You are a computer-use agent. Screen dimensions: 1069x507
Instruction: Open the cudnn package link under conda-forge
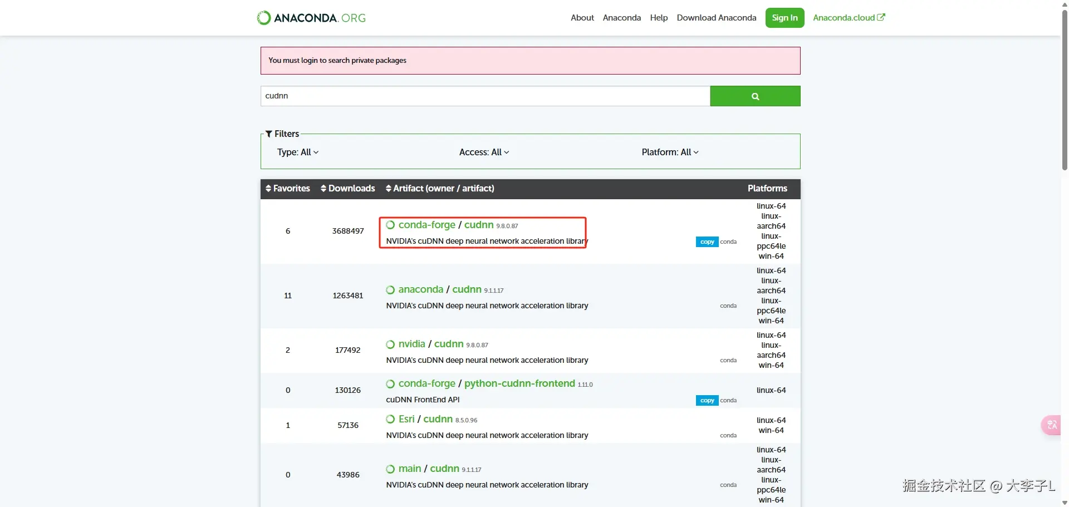click(479, 225)
